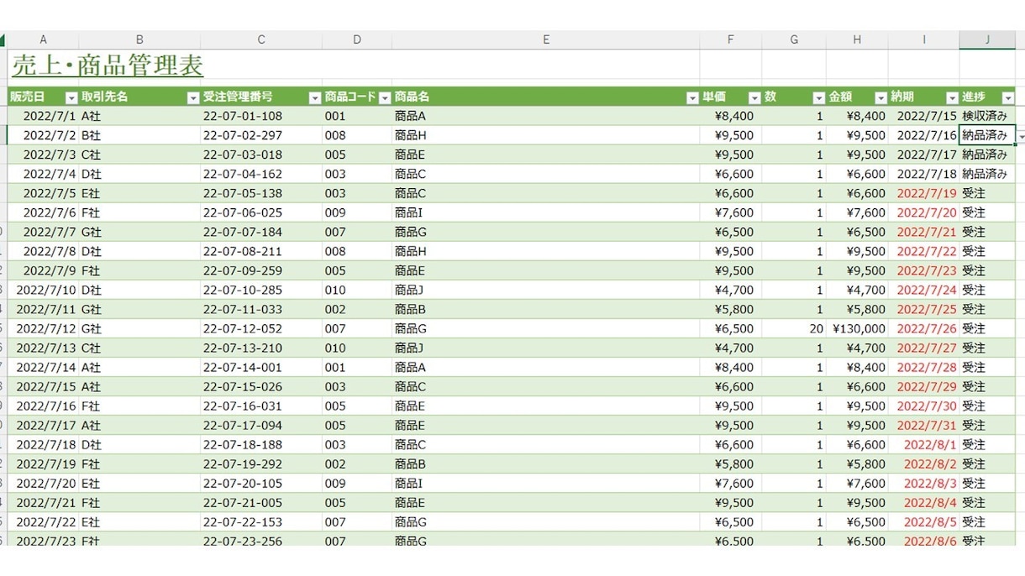Open the 商品名 filter dropdown

coord(692,97)
